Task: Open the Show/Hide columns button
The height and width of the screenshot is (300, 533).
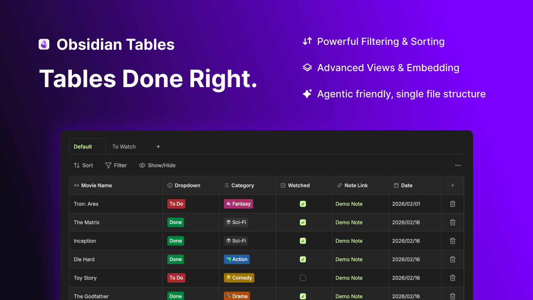Action: pyautogui.click(x=157, y=165)
